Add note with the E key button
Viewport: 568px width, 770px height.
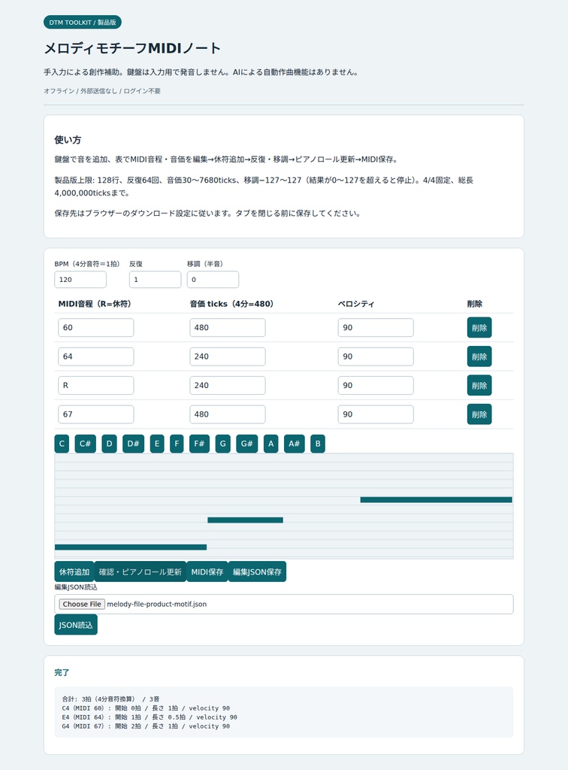click(157, 444)
